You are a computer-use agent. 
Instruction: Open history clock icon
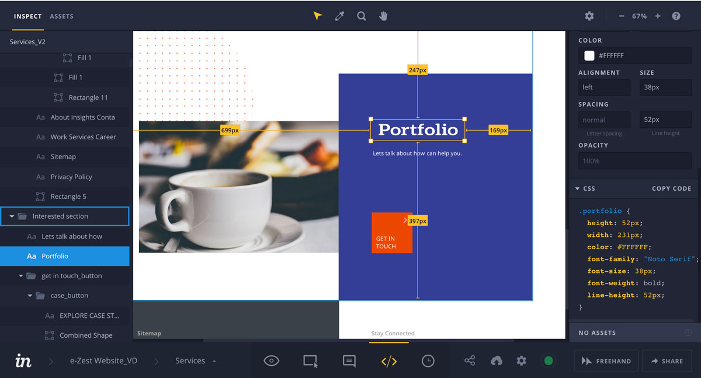click(x=428, y=361)
